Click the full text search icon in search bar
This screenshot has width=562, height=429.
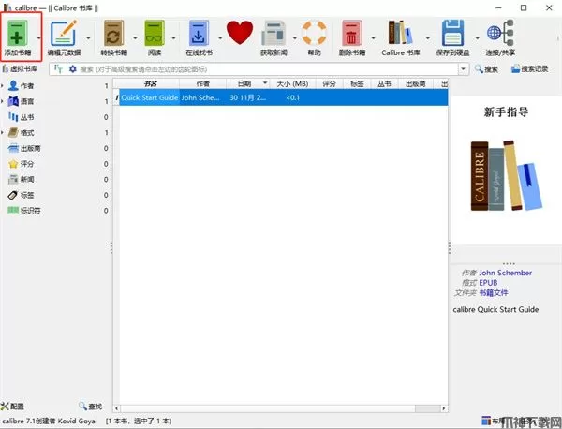(x=58, y=68)
